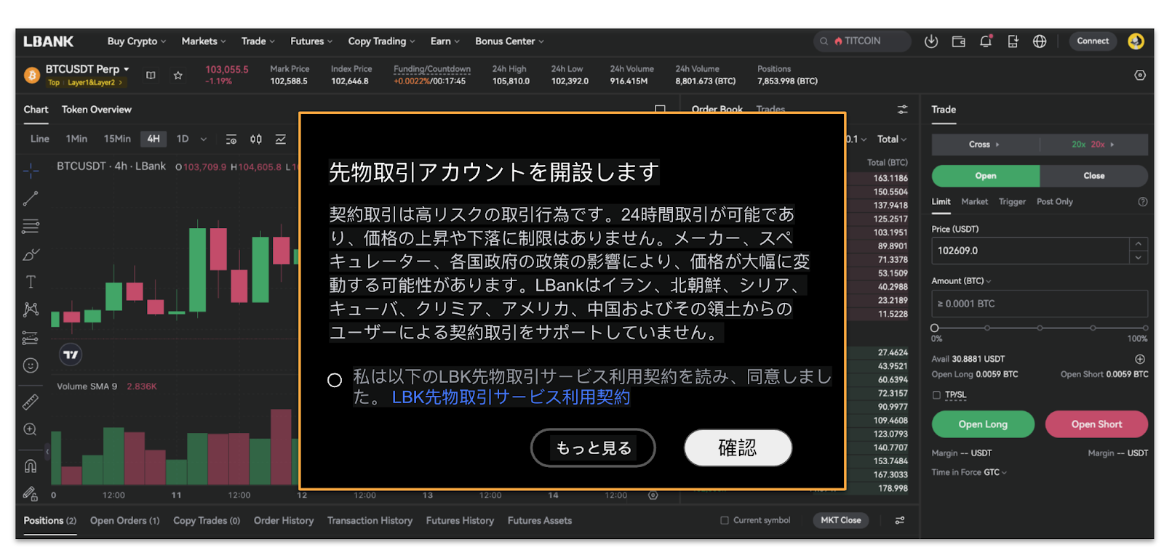Select the Text annotation tool
This screenshot has height=547, width=1164.
31,282
